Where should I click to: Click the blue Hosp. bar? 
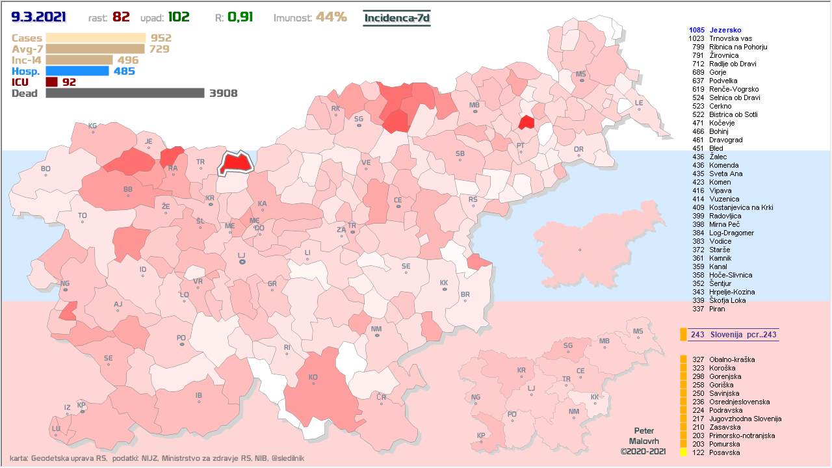coord(77,71)
